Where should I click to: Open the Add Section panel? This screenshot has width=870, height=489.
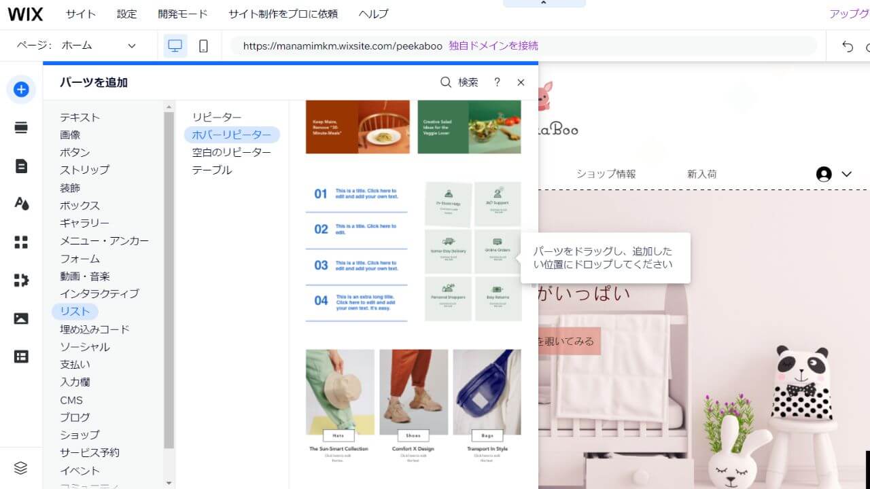coord(20,127)
